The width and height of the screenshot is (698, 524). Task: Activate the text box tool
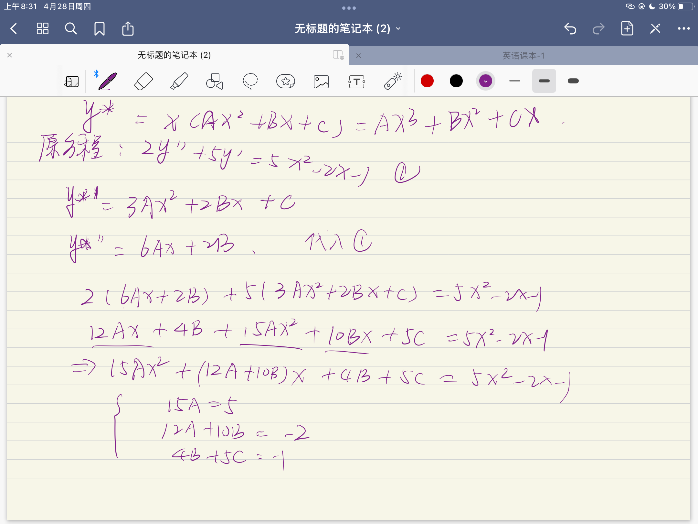click(357, 81)
